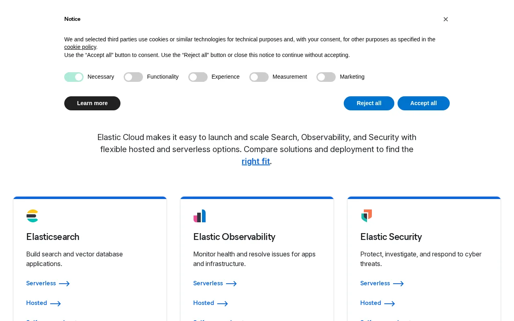Click the 'Notice' banner title

(72, 19)
